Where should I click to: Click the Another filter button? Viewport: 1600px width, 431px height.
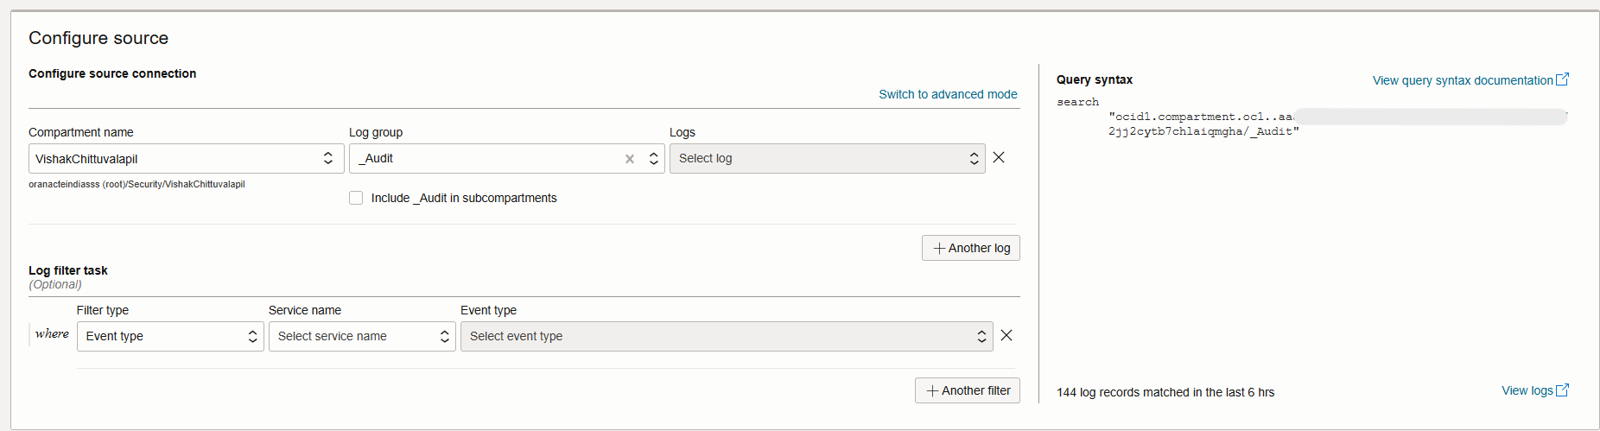click(975, 391)
